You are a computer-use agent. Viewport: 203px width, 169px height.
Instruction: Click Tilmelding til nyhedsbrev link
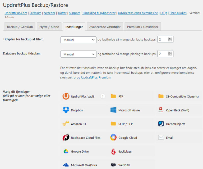click(x=99, y=13)
